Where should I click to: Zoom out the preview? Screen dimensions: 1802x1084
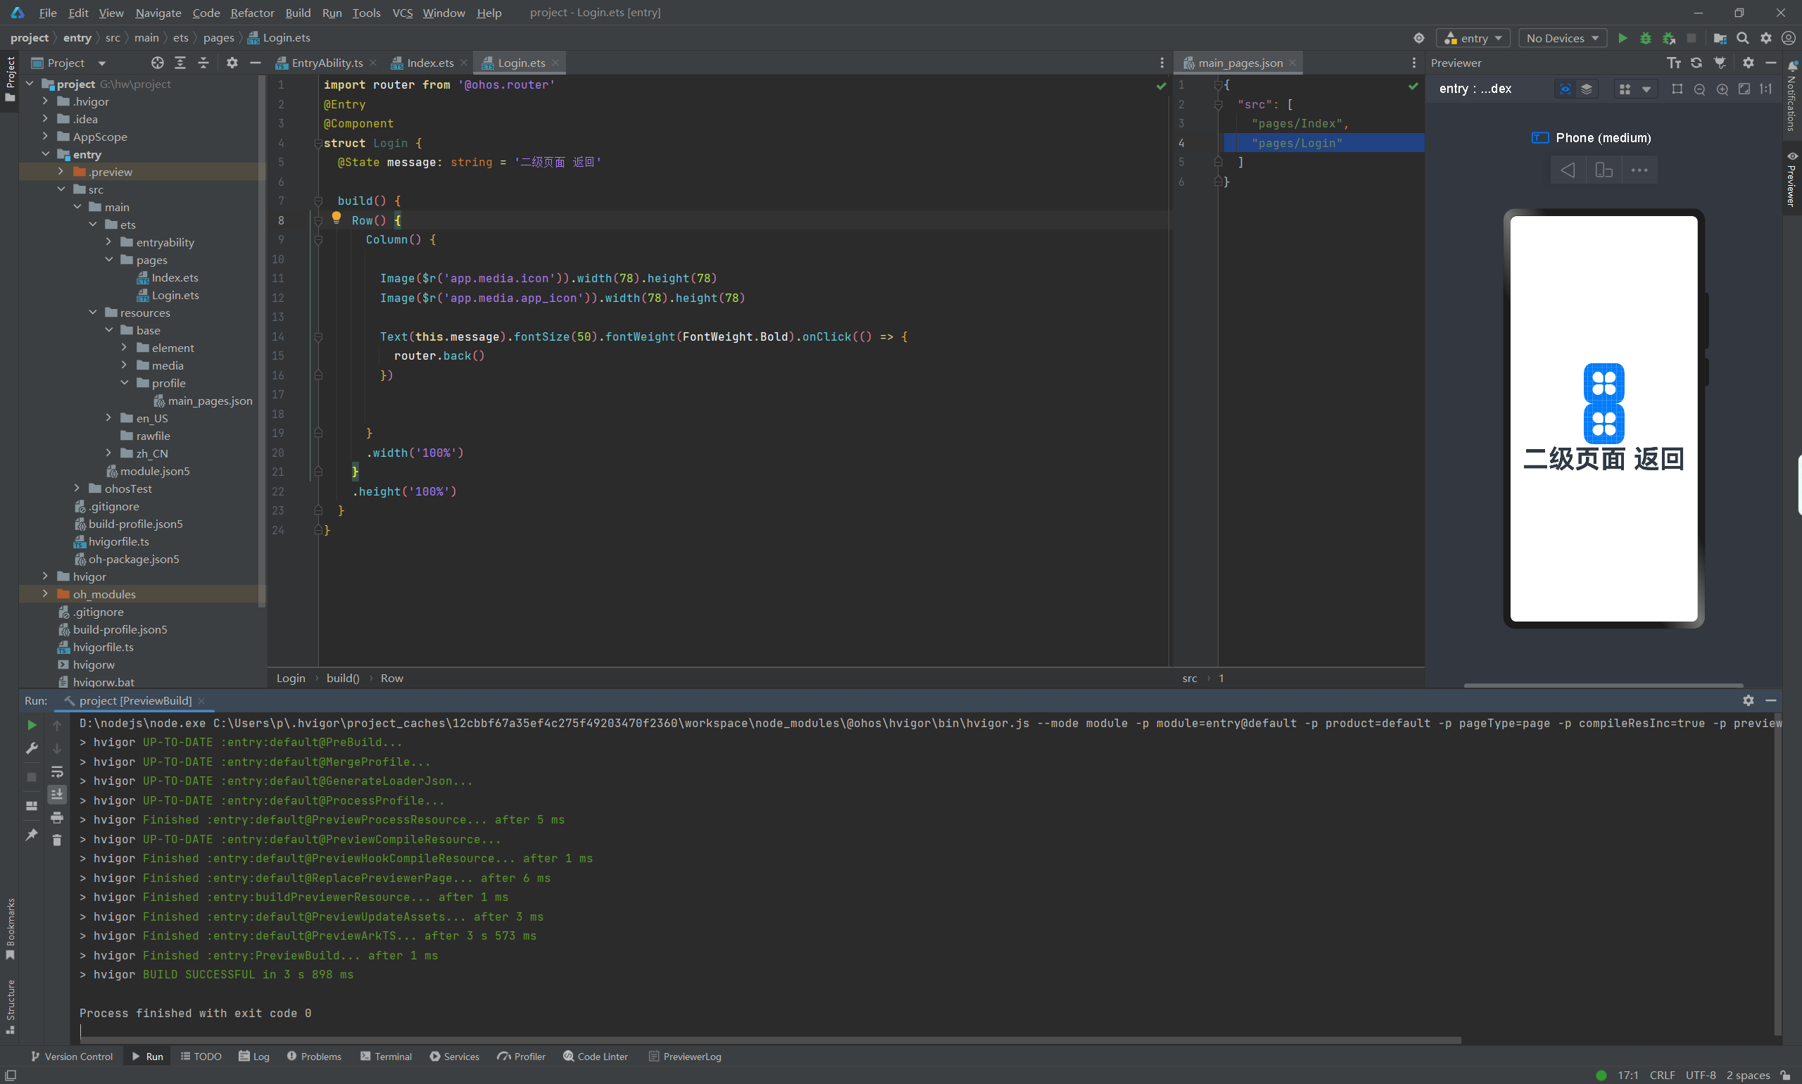tap(1700, 89)
